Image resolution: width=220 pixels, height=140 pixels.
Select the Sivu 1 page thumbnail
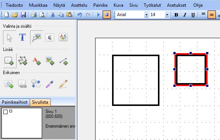[x=22, y=123]
